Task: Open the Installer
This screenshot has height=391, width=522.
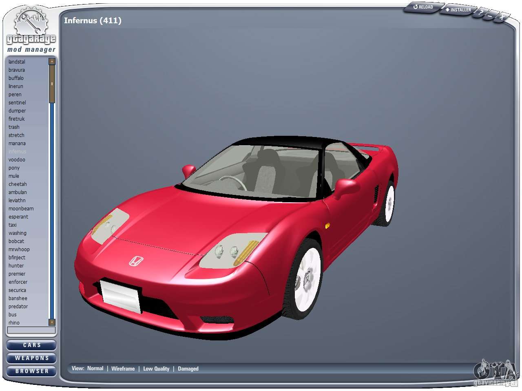Action: [458, 10]
